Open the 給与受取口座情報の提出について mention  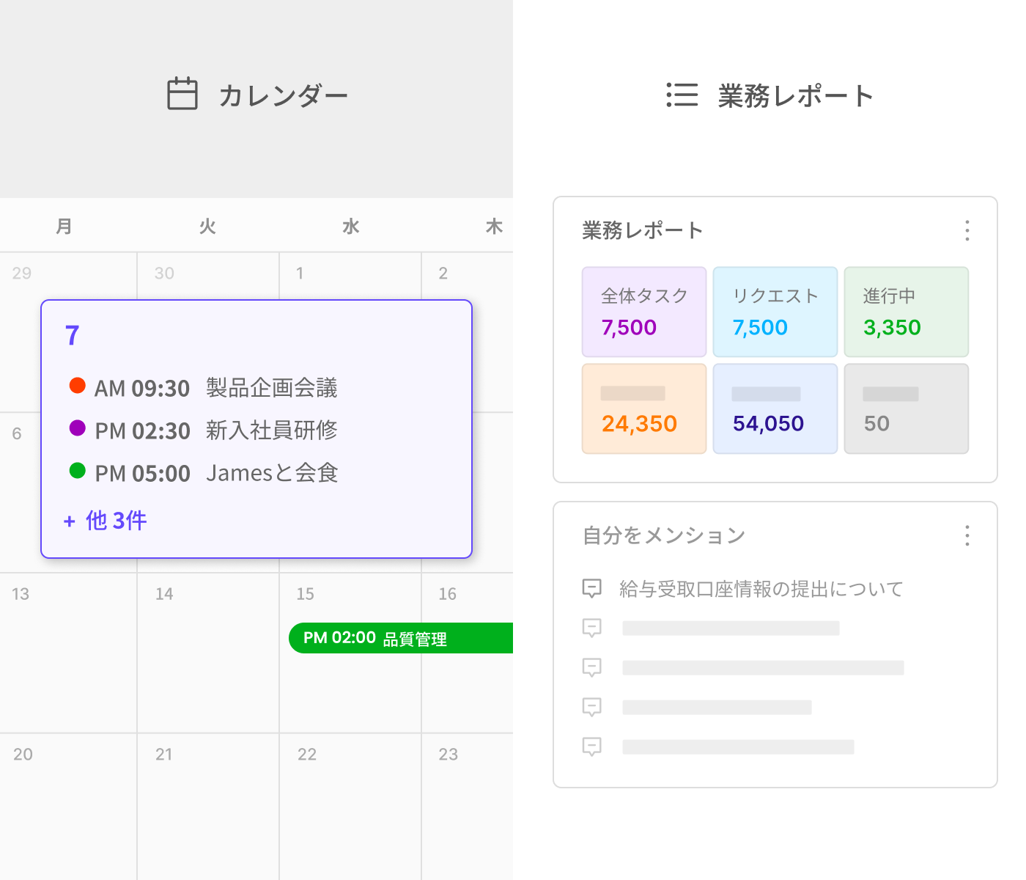point(761,589)
